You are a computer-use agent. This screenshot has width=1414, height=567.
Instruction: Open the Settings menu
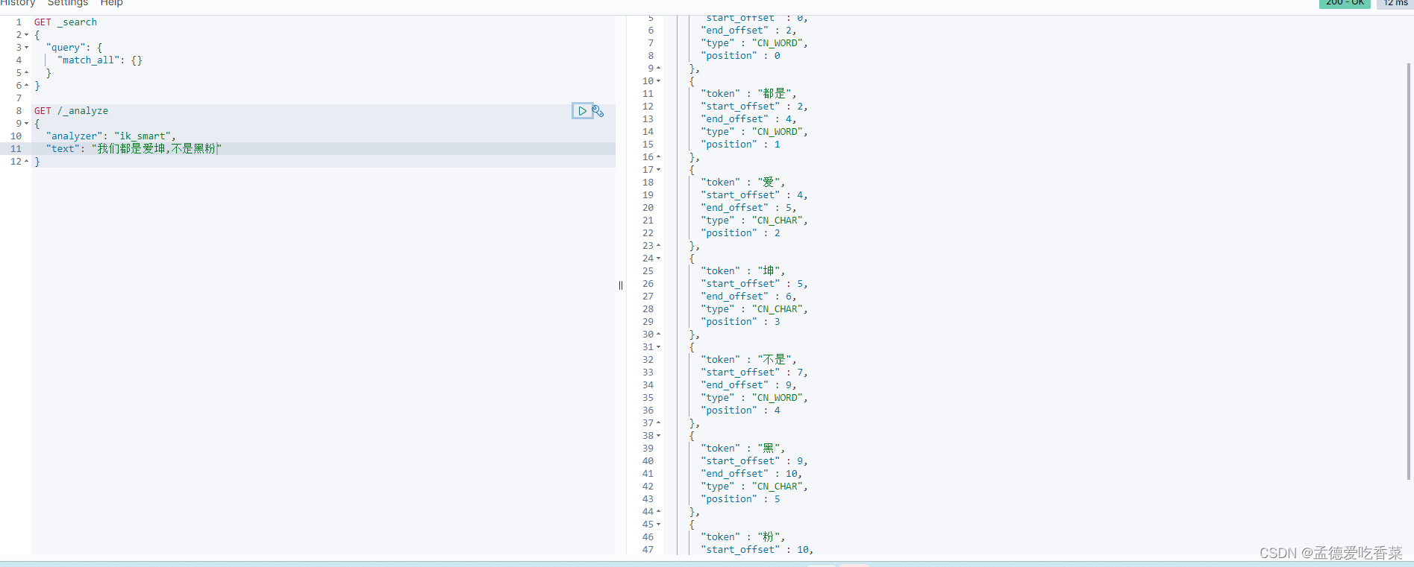68,3
